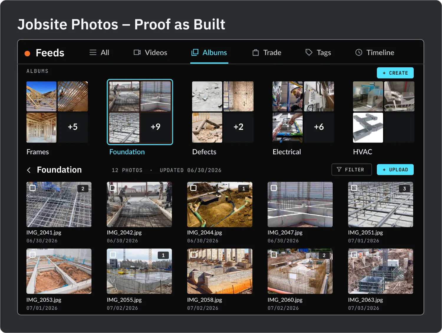Screen dimensions: 442x333
Task: Click the IMG_2060.jpg file name
Action: (285, 300)
